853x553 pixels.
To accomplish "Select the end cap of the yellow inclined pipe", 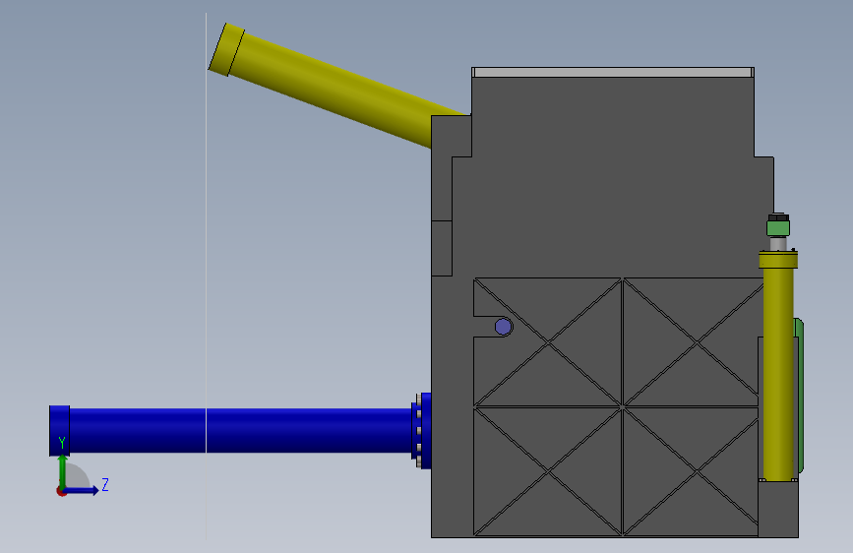I will click(x=225, y=49).
